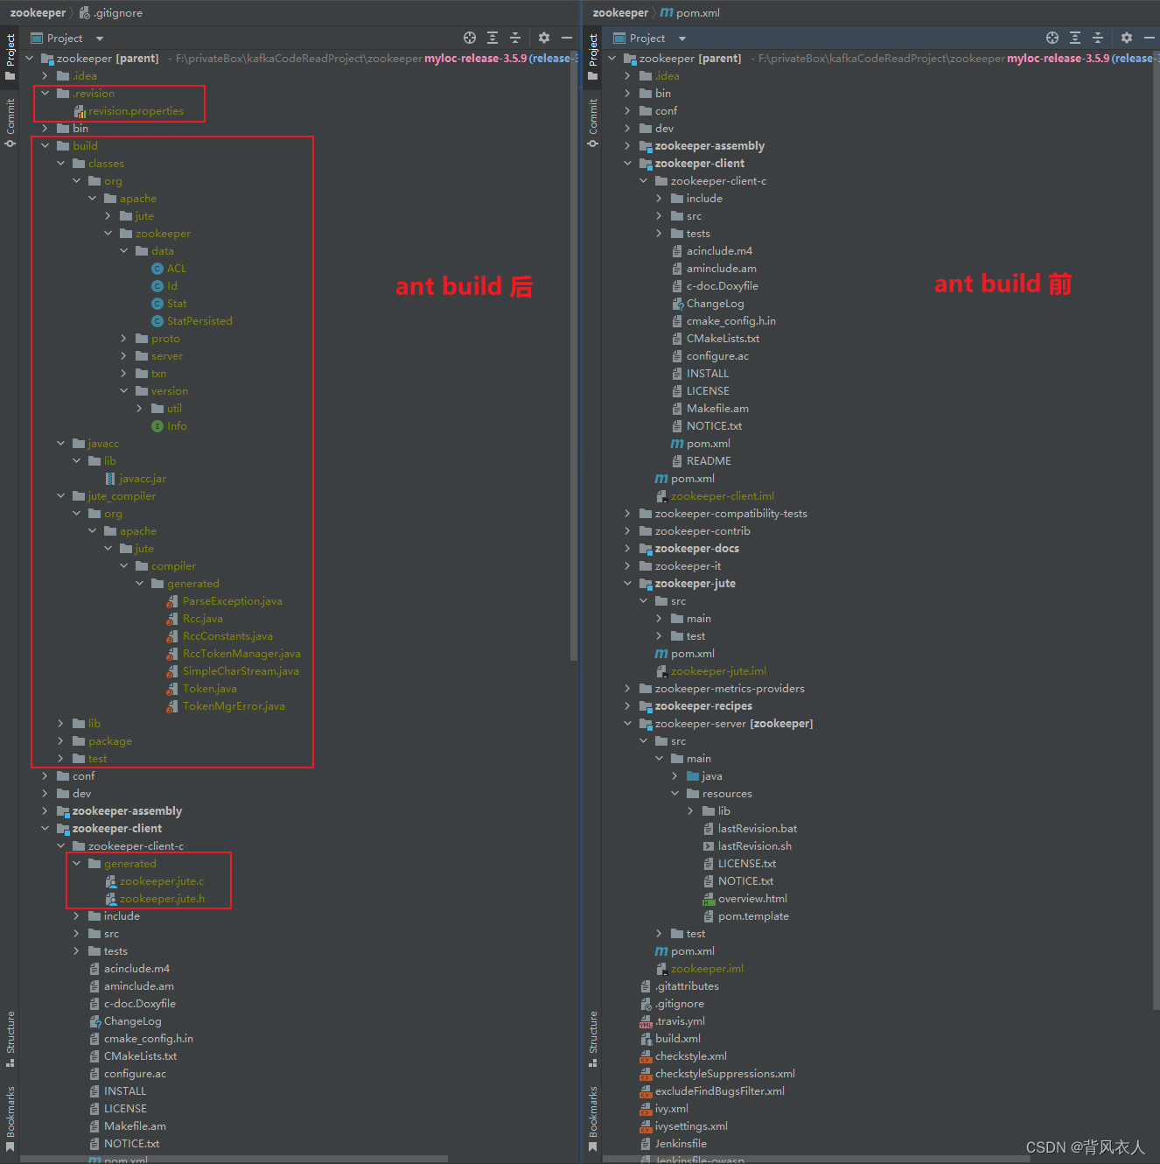
Task: Click Collapse All icon in right Project toolbar
Action: (1098, 38)
